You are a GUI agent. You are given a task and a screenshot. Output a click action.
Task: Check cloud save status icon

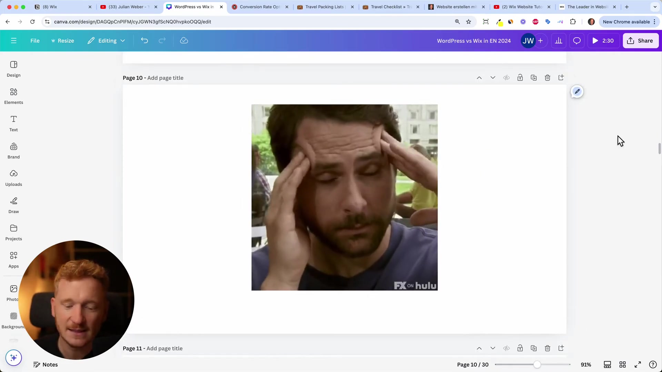point(184,41)
